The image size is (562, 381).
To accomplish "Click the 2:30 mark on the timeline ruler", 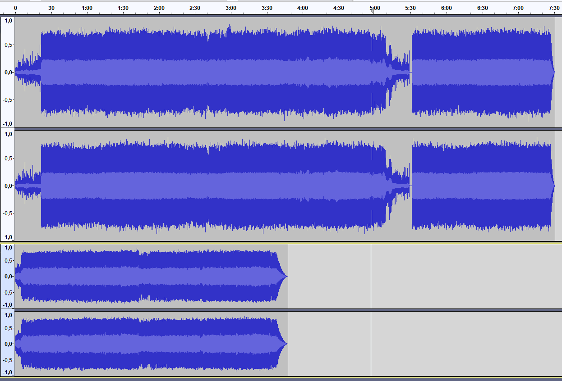I will [x=195, y=8].
